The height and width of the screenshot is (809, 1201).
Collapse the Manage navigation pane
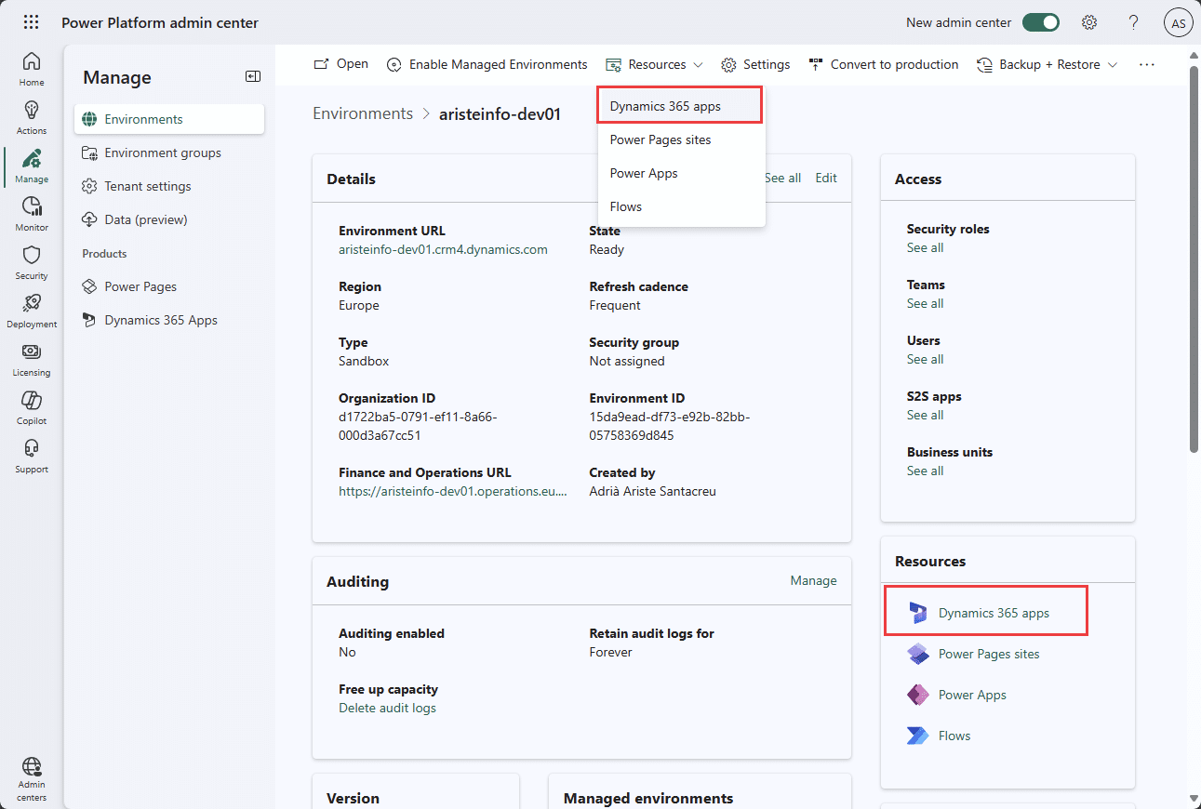[x=252, y=76]
